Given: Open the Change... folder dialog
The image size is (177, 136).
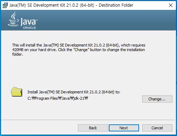Looking at the screenshot, I should point(157,99).
